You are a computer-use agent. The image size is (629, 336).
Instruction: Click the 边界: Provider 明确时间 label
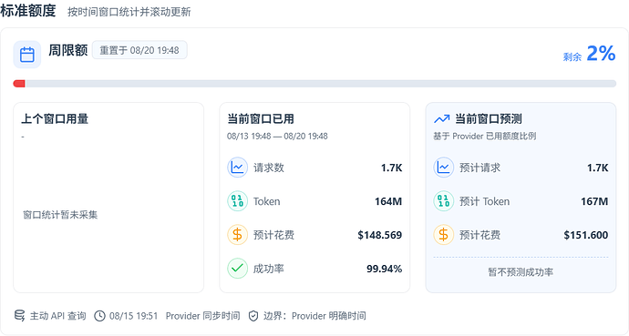[x=314, y=316]
